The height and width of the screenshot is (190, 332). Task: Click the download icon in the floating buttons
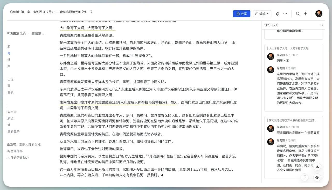[x=317, y=166]
